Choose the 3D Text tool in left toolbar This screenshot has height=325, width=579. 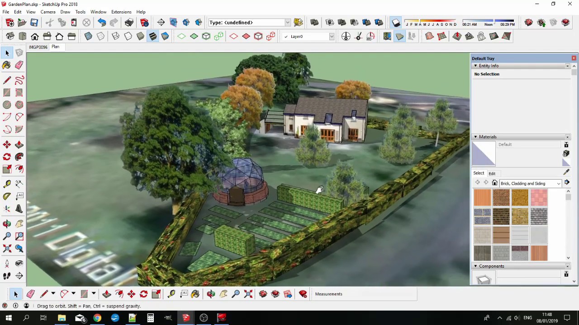point(19,209)
